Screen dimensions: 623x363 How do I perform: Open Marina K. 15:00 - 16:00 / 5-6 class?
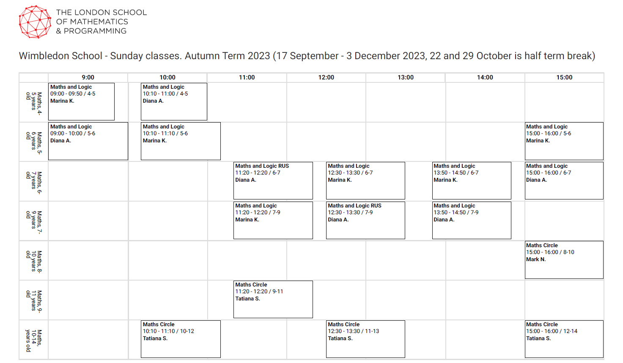point(564,141)
